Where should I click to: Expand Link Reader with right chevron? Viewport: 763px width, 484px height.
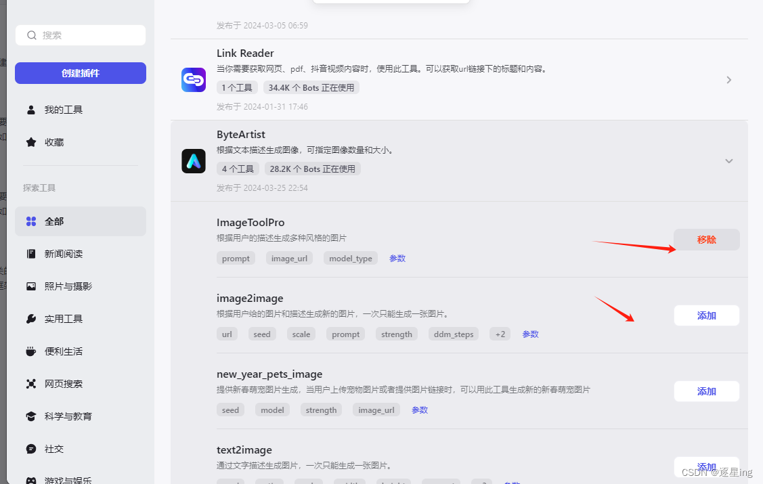[x=729, y=80]
